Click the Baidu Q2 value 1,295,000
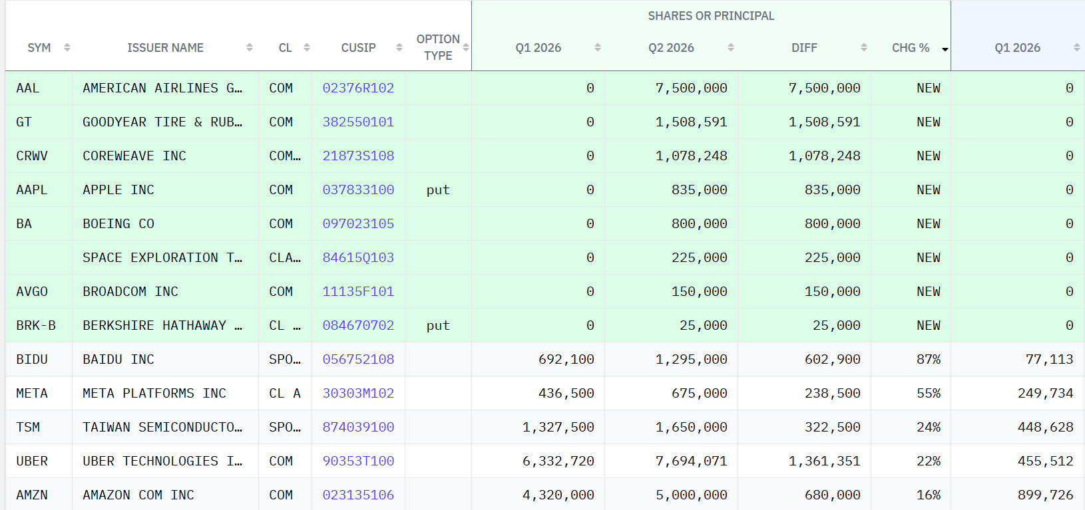 (692, 359)
